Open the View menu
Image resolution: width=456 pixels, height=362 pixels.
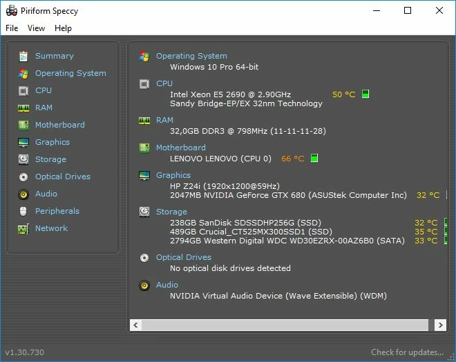click(36, 28)
